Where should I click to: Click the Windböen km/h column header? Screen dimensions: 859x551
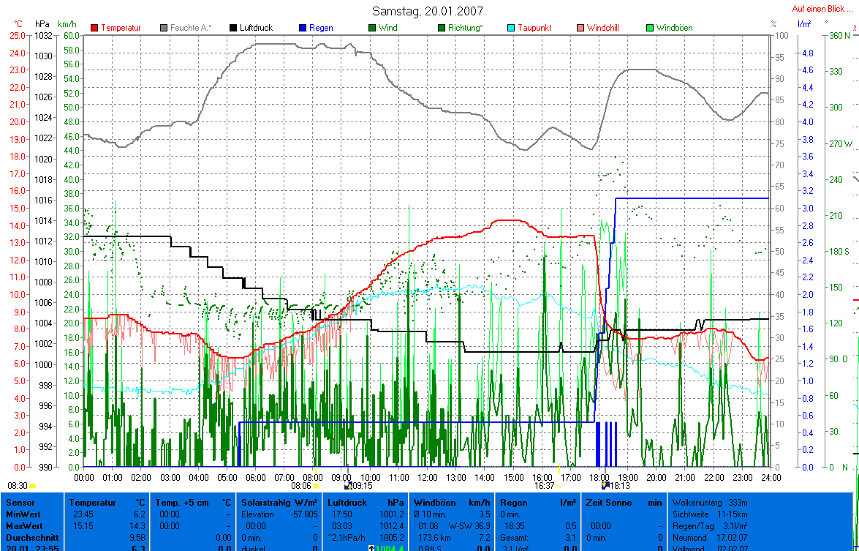[451, 503]
